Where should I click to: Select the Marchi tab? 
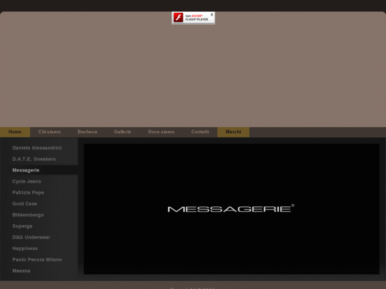[x=234, y=132]
